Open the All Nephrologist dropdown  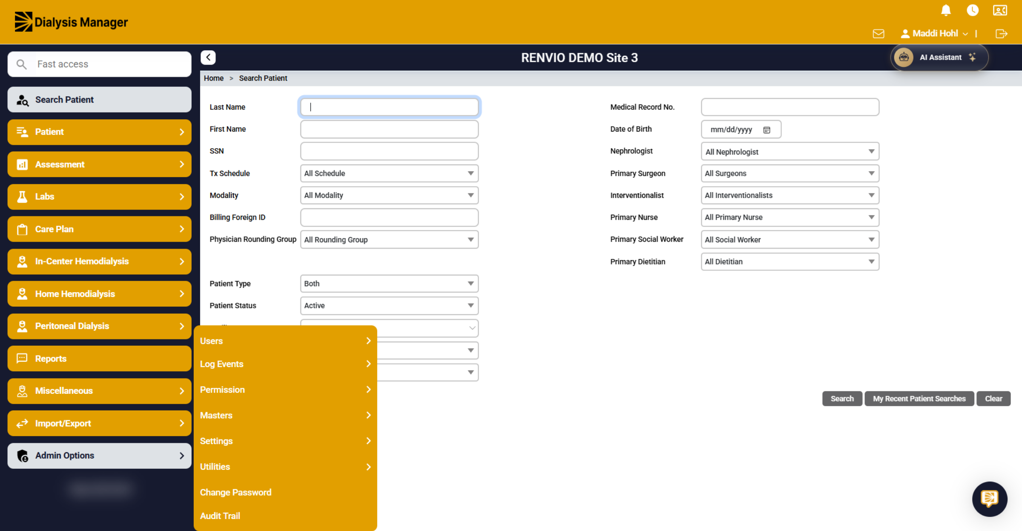pyautogui.click(x=790, y=152)
